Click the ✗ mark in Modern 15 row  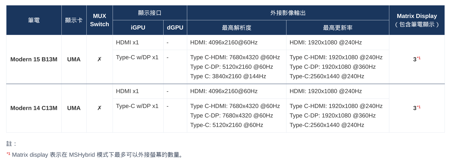point(100,59)
